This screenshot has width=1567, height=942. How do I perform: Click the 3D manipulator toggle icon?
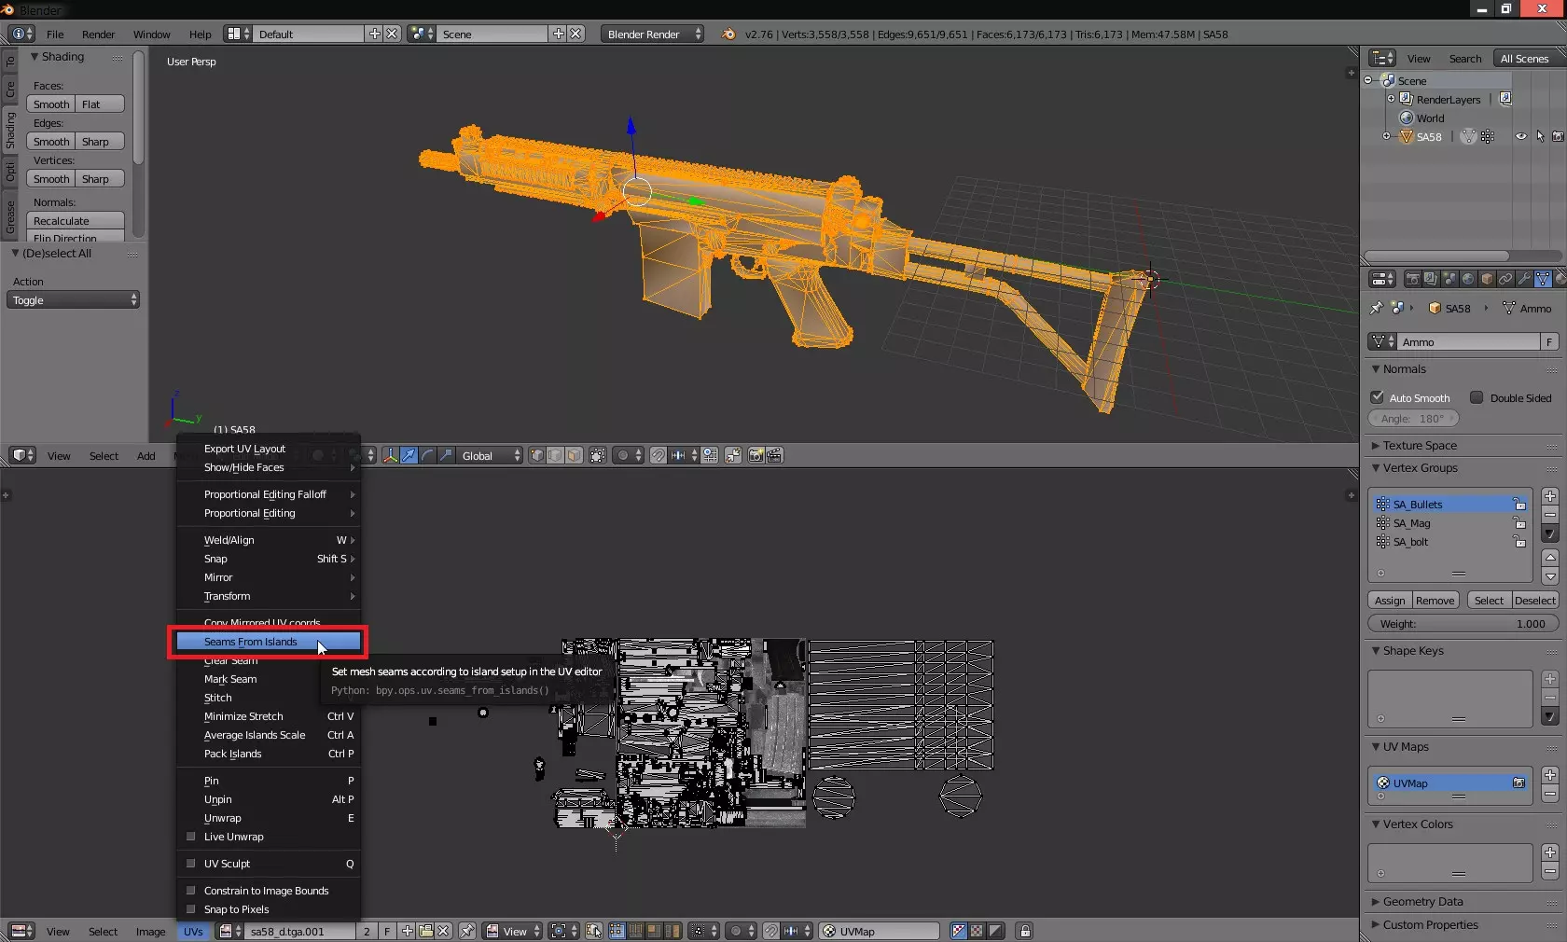[x=390, y=455]
